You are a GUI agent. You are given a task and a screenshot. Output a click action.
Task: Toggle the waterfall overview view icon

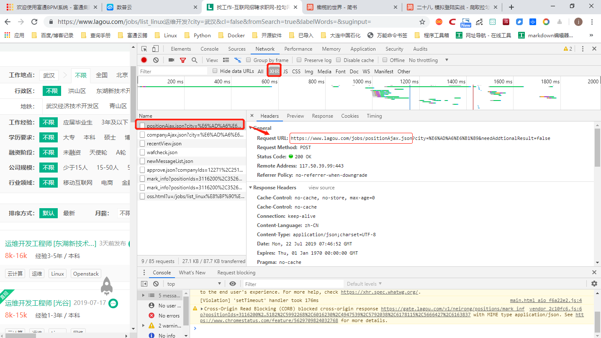tap(238, 60)
